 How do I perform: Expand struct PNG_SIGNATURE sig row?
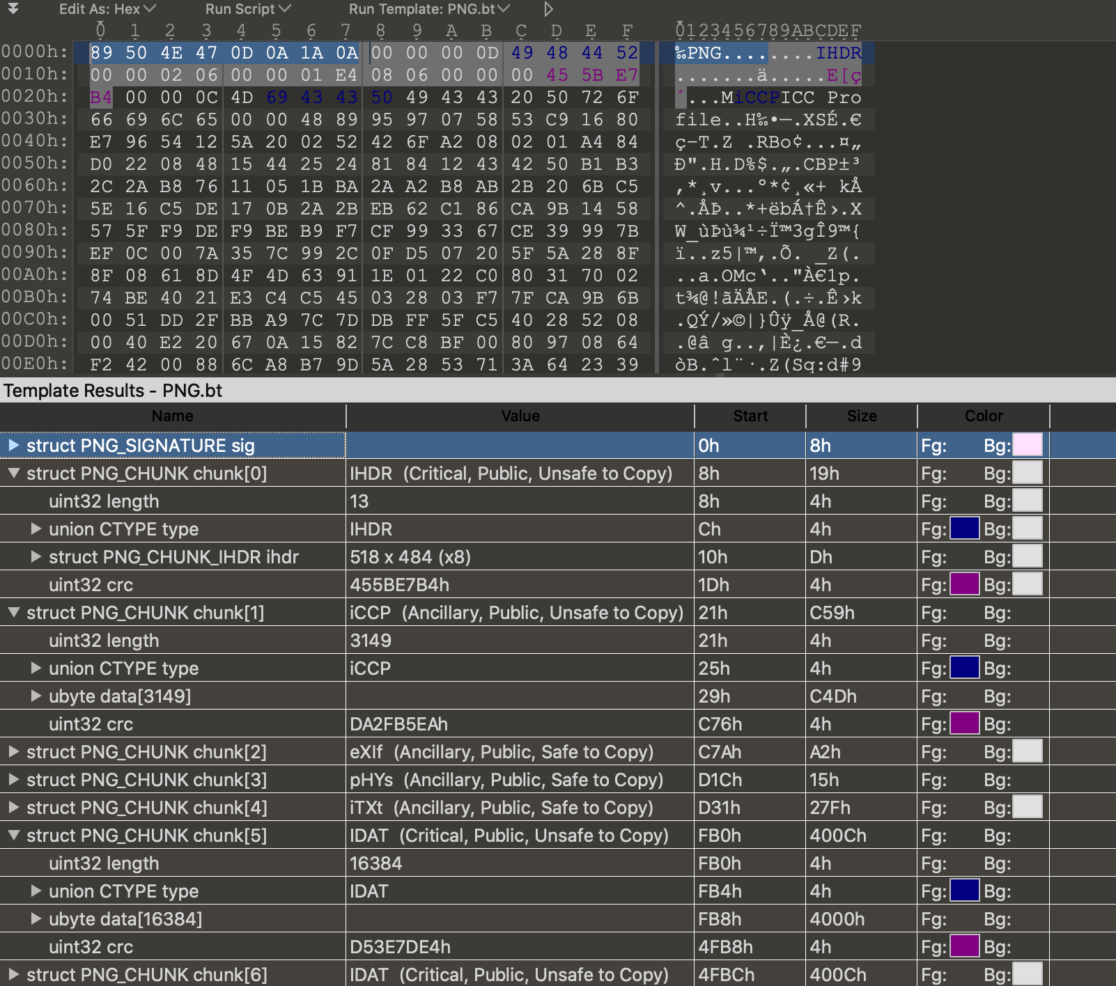(13, 445)
